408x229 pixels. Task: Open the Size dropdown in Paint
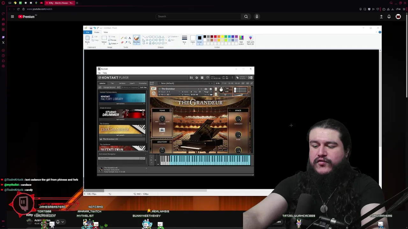point(184,40)
